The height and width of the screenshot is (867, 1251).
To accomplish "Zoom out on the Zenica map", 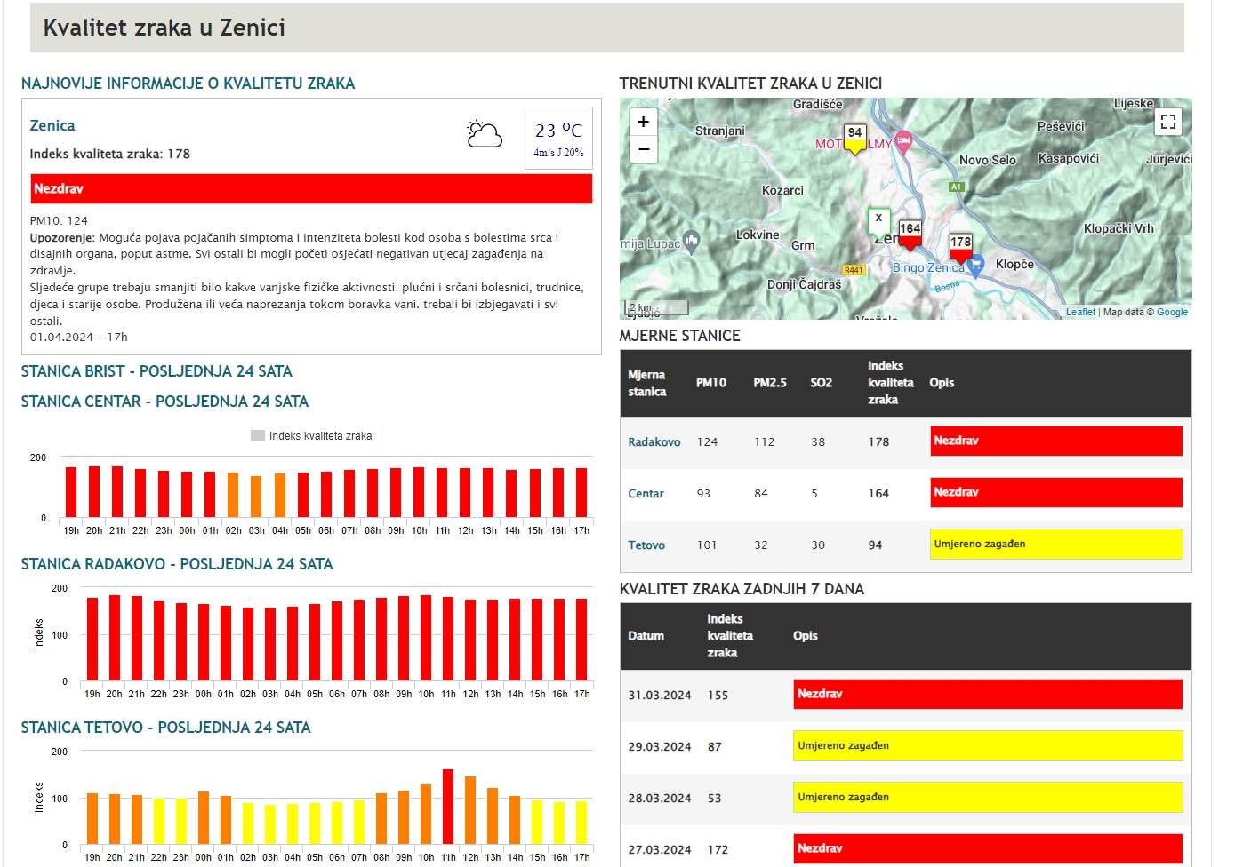I will click(643, 149).
